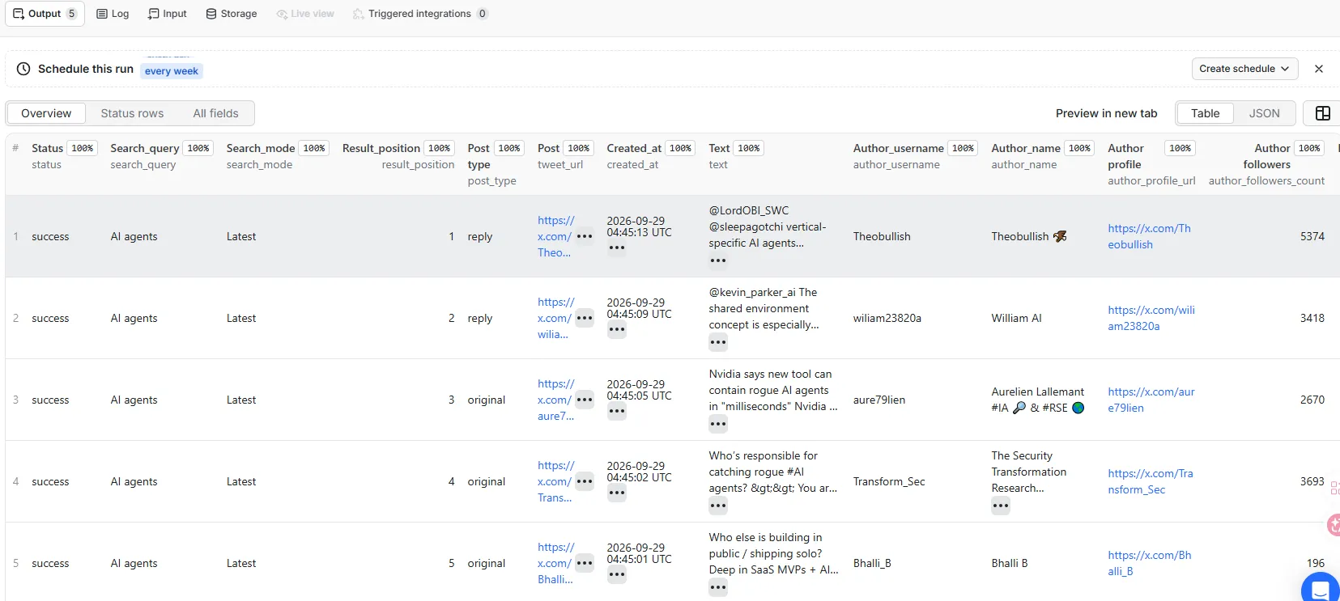Show All fields view
Screen dimensions: 1340x601
pos(215,113)
